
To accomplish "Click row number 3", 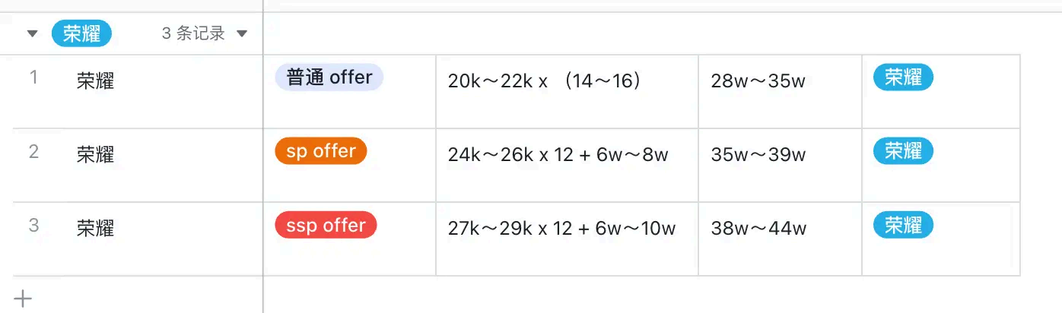I will click(x=33, y=226).
